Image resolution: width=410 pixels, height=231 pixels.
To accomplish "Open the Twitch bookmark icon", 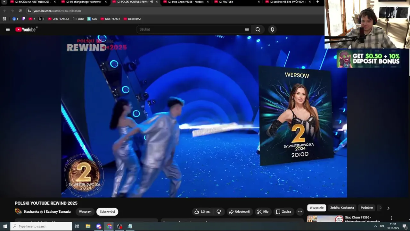I will click(23, 19).
